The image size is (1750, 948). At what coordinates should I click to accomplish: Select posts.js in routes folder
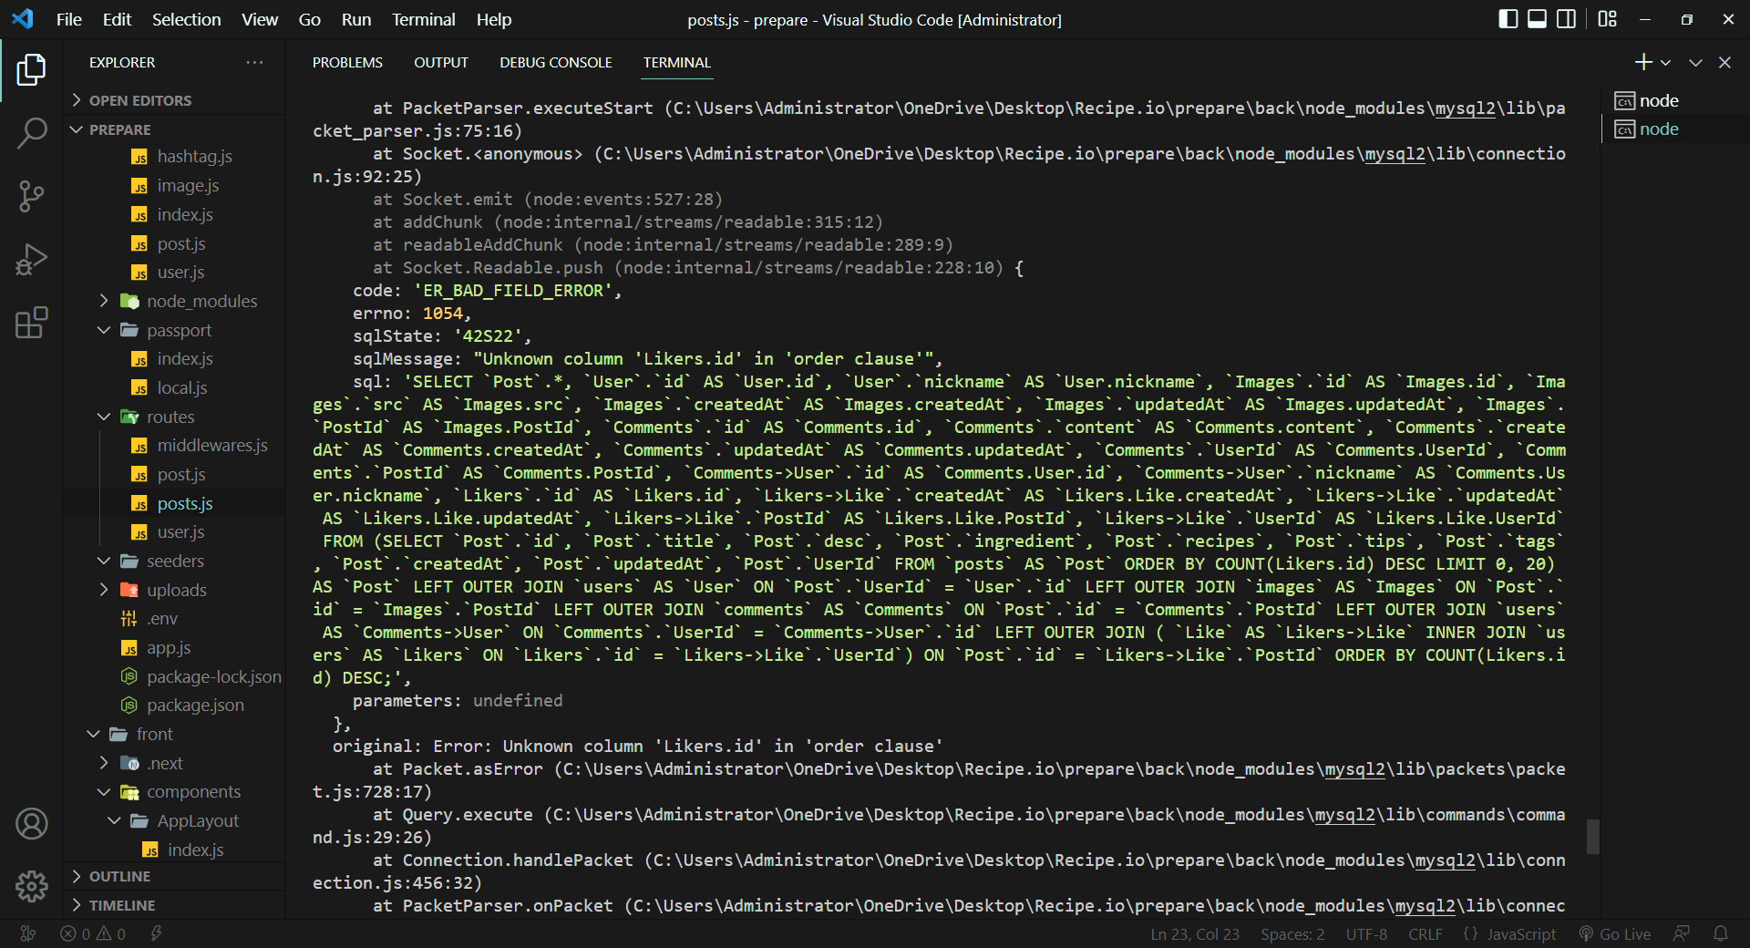185,504
